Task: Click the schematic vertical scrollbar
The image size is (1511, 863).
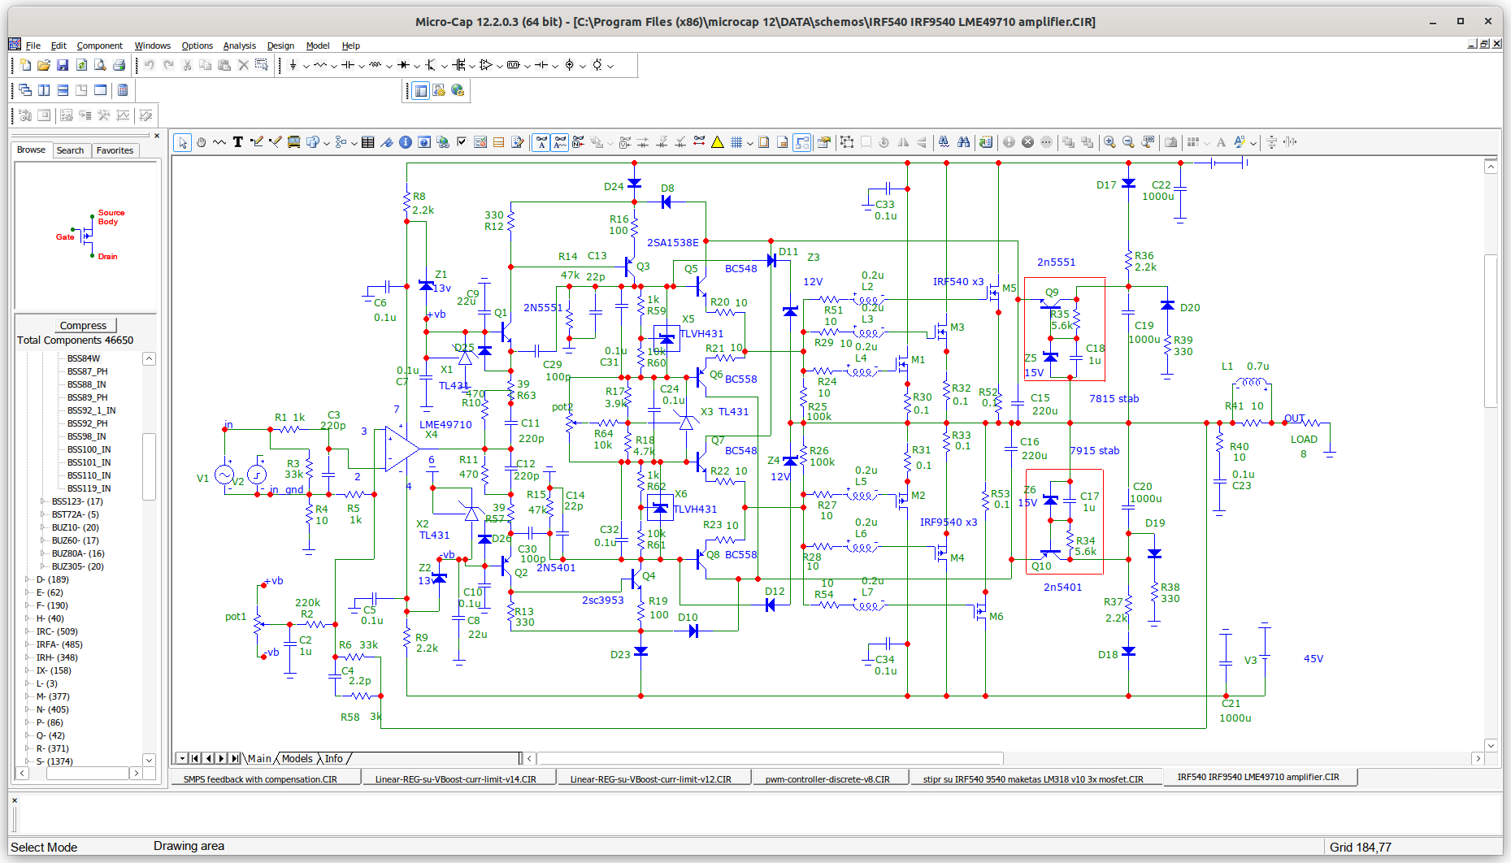Action: tap(1491, 456)
